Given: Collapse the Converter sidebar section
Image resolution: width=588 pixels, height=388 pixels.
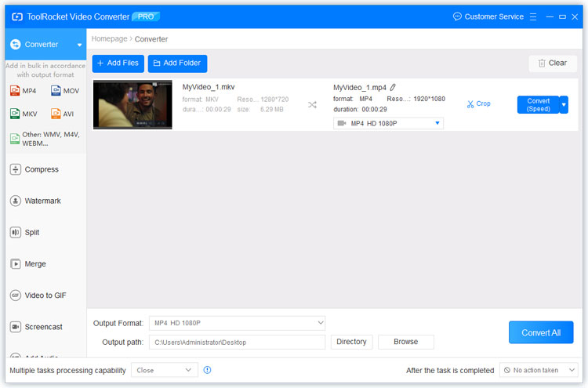Looking at the screenshot, I should click(x=79, y=45).
